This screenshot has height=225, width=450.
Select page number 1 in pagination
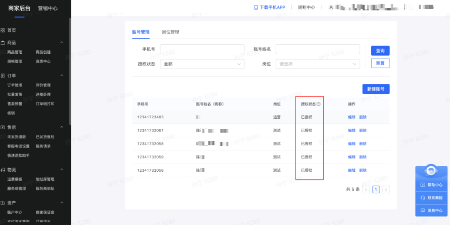click(376, 190)
